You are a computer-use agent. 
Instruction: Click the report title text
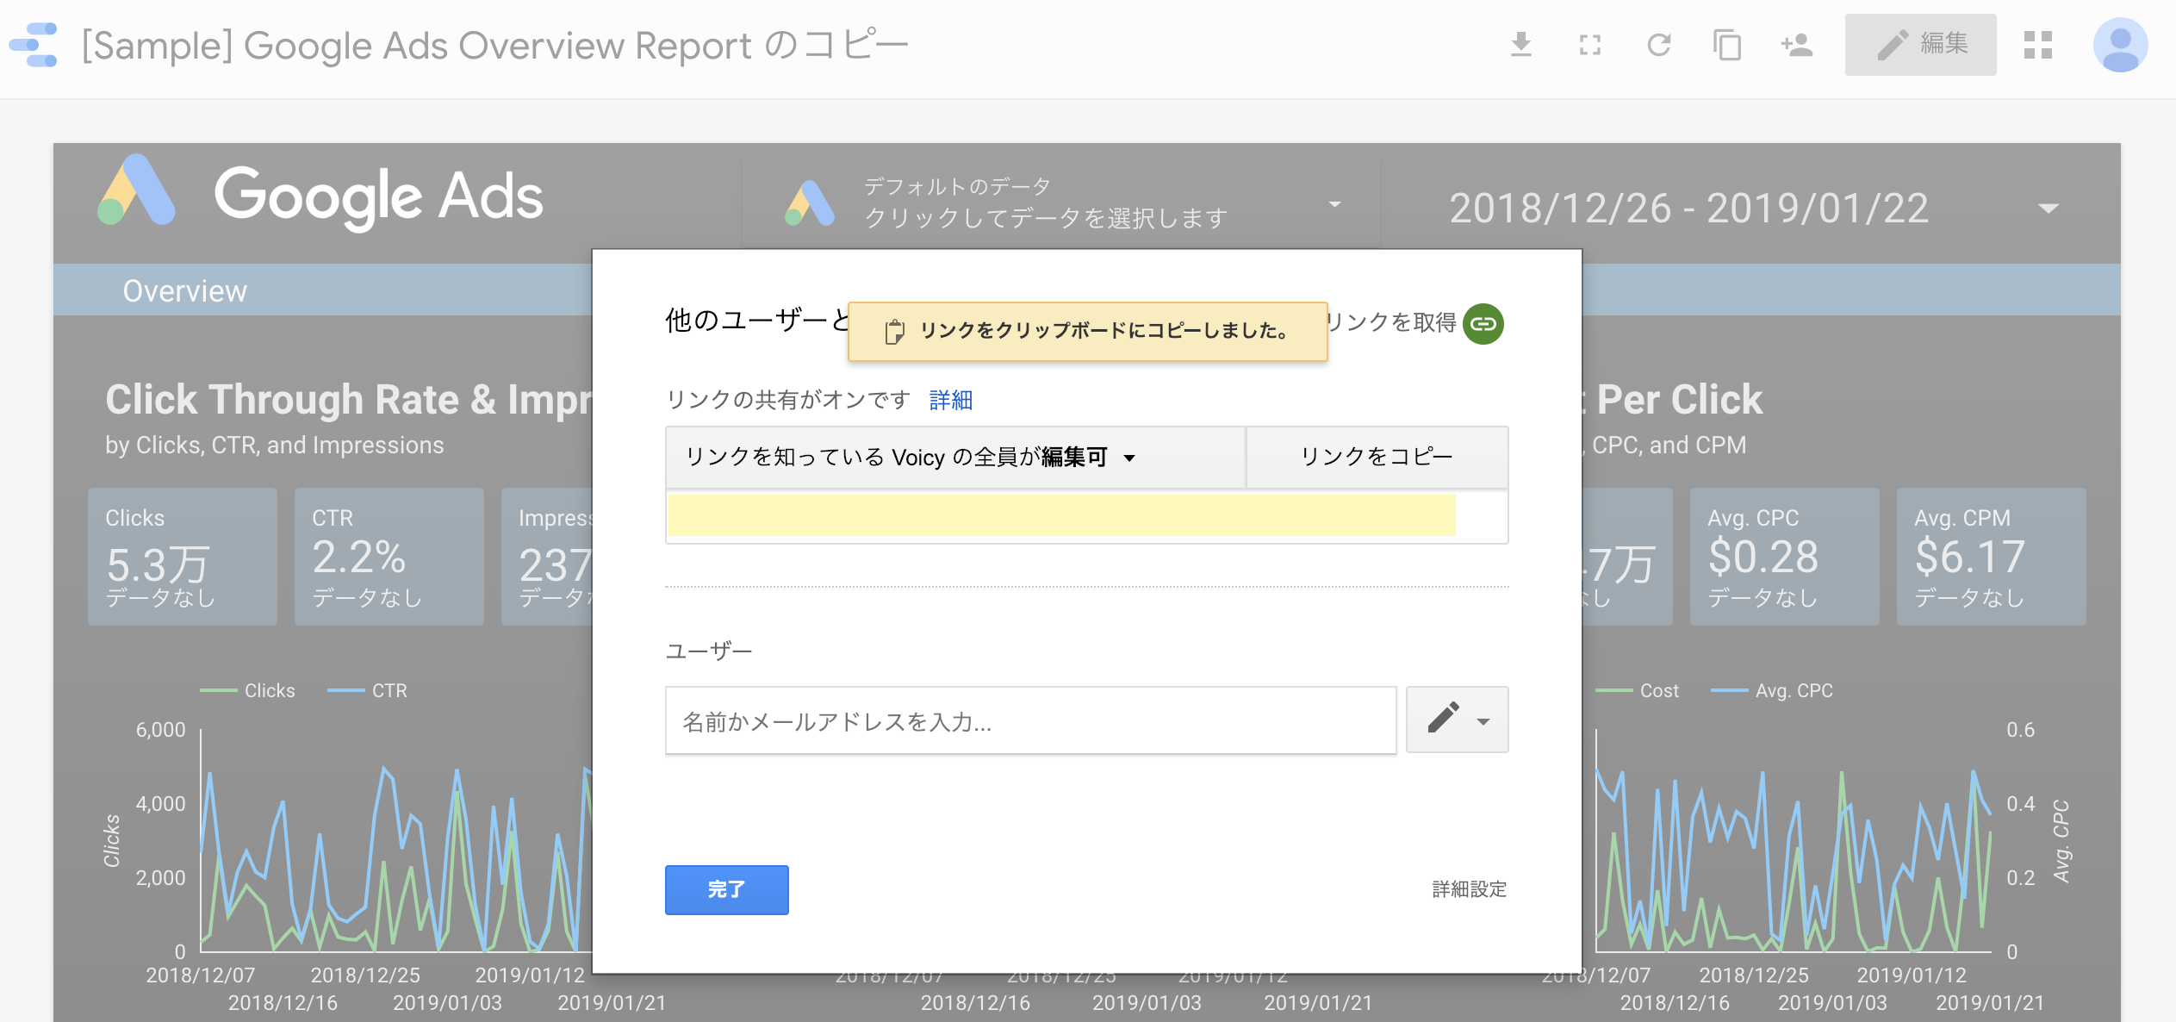click(494, 45)
